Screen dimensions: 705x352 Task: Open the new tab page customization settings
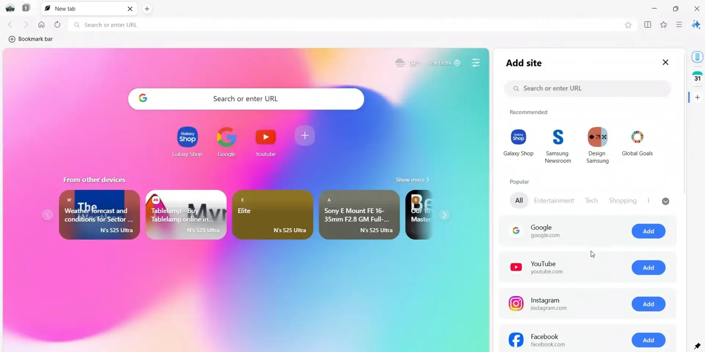476,63
